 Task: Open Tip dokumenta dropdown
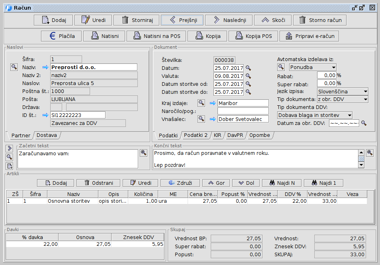click(x=343, y=99)
